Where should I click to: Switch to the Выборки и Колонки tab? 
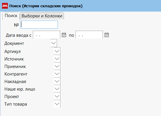[42, 16]
